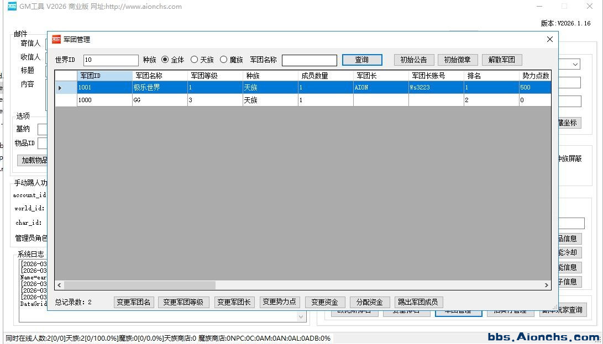This screenshot has width=603, height=344.
Task: Click the system log scrollbar down arrow
Action: (301, 316)
